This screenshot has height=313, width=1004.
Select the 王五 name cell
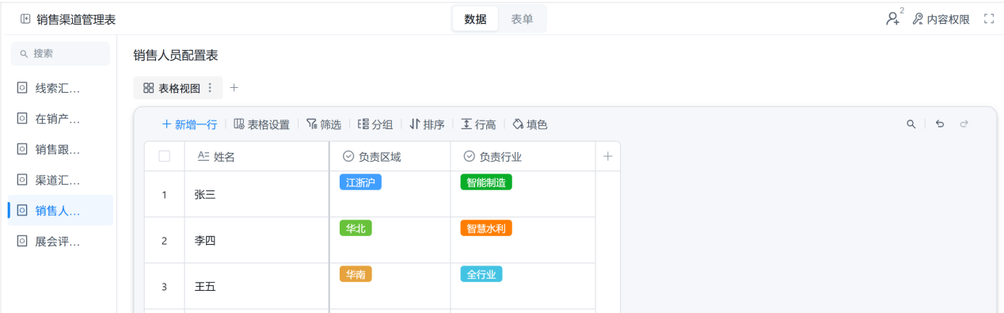tap(257, 286)
